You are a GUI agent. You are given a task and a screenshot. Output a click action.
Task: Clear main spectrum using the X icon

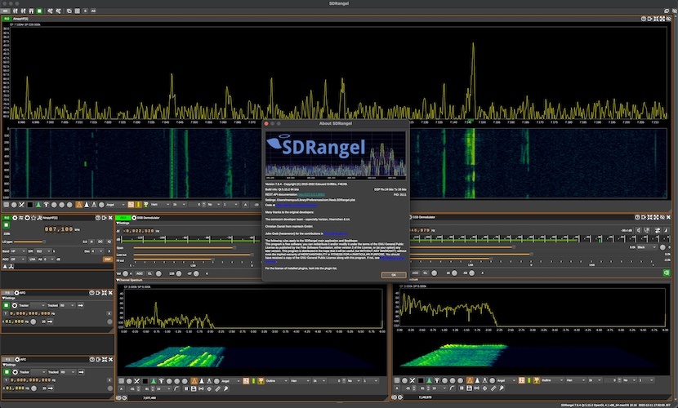tap(21, 205)
